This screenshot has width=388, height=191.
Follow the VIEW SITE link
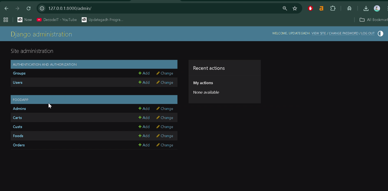click(x=319, y=33)
